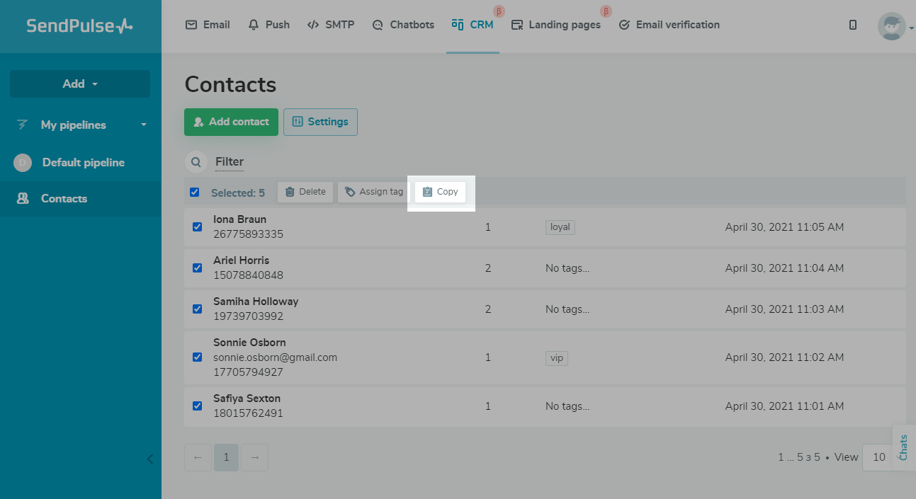Click the loyal tag on Iona Braun
916x499 pixels.
[x=560, y=227]
